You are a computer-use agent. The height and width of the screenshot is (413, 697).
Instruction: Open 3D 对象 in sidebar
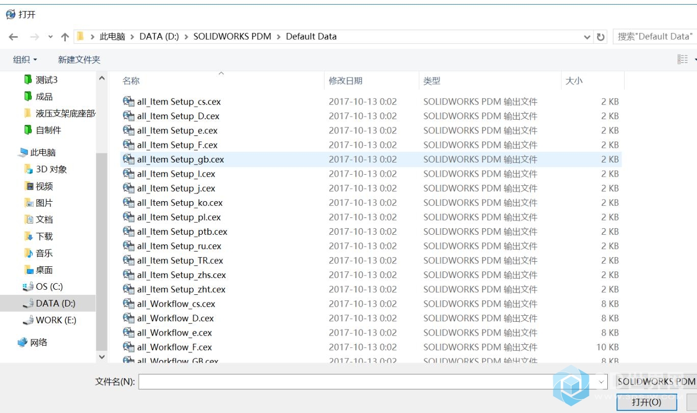(51, 170)
